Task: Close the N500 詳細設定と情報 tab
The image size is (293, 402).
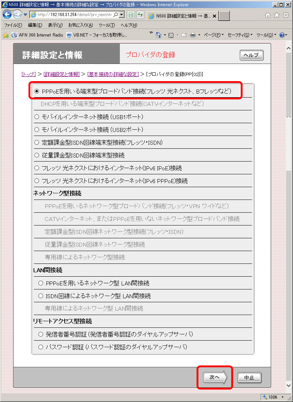Action: pos(214,16)
